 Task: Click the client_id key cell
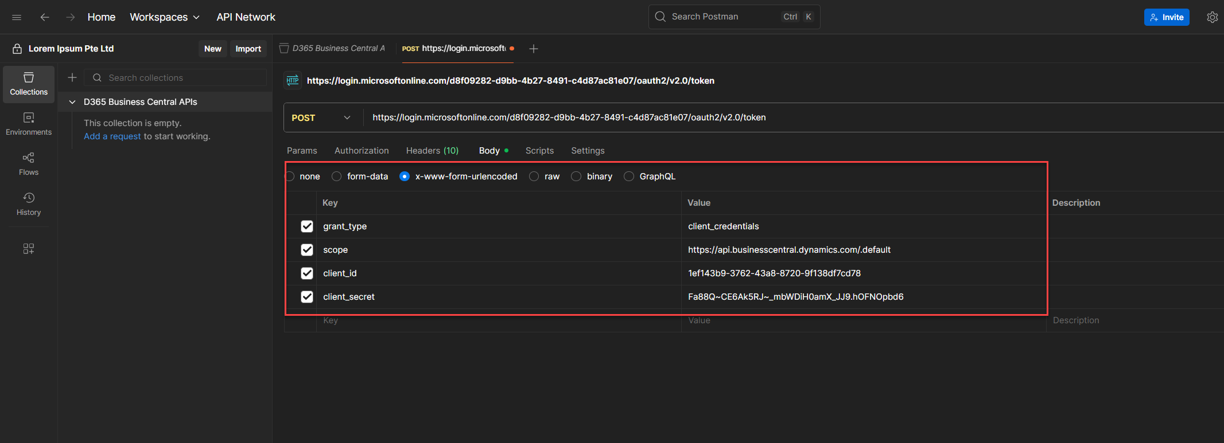499,273
